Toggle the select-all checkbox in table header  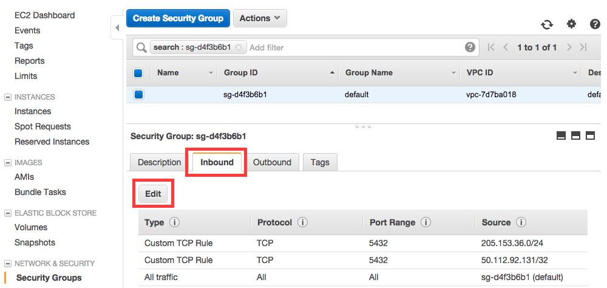pyautogui.click(x=138, y=73)
